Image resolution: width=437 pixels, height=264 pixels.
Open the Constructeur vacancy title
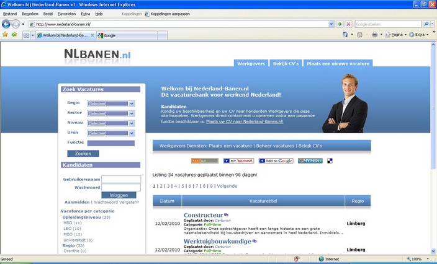tap(203, 215)
